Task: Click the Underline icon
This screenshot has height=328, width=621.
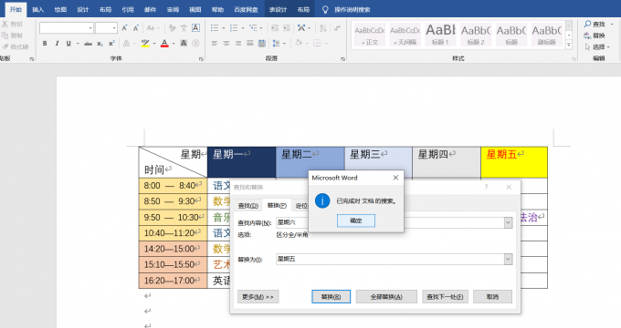Action: click(x=68, y=44)
